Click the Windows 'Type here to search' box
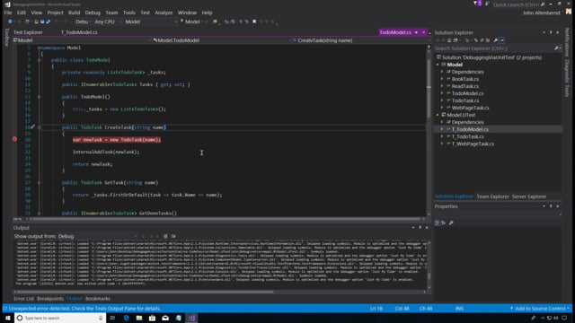The height and width of the screenshot is (323, 575). tap(60, 318)
